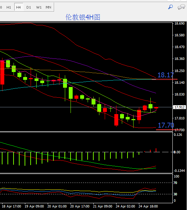Click the 70 RSI level label
This screenshot has height=210, width=187.
tap(175, 183)
